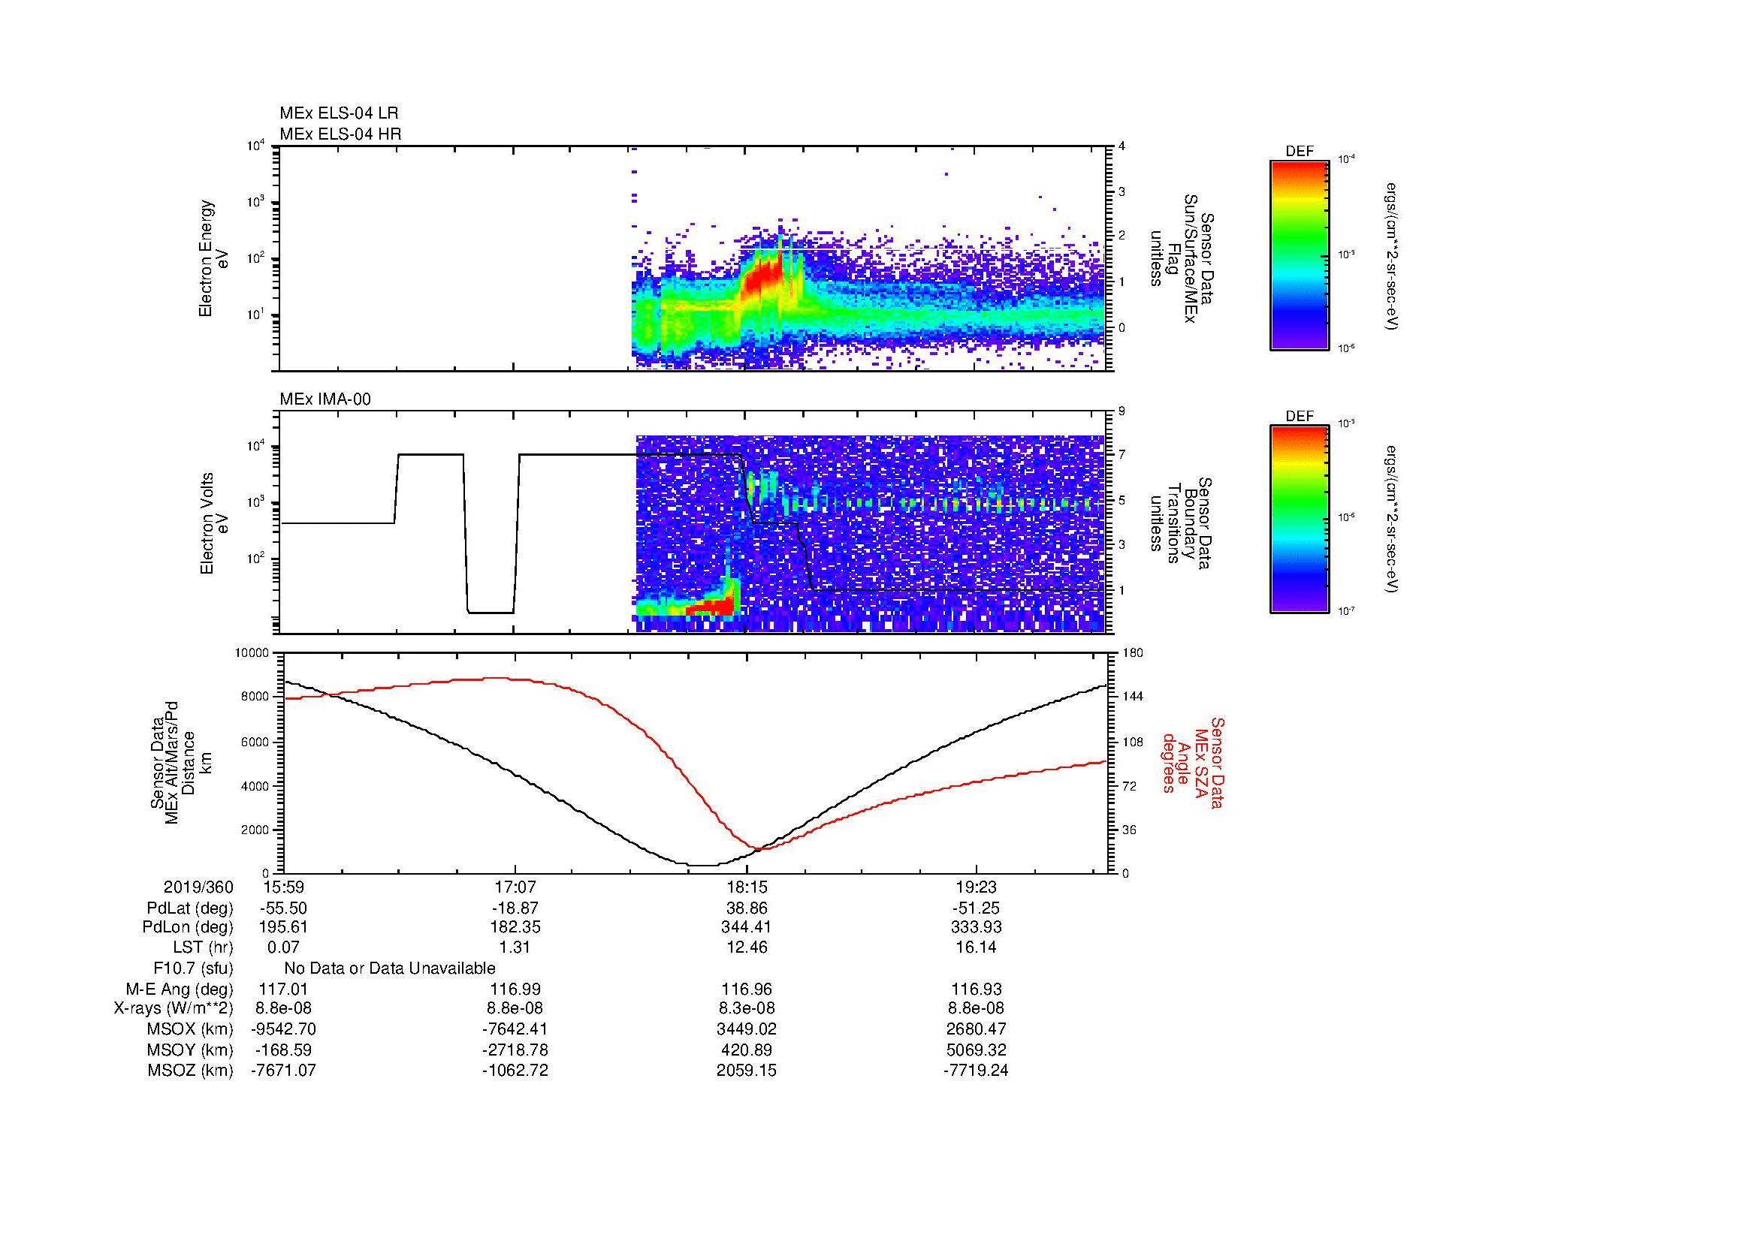This screenshot has height=1241, width=1757.
Task: Click X-rays value 8.3e-08
Action: click(x=747, y=1008)
